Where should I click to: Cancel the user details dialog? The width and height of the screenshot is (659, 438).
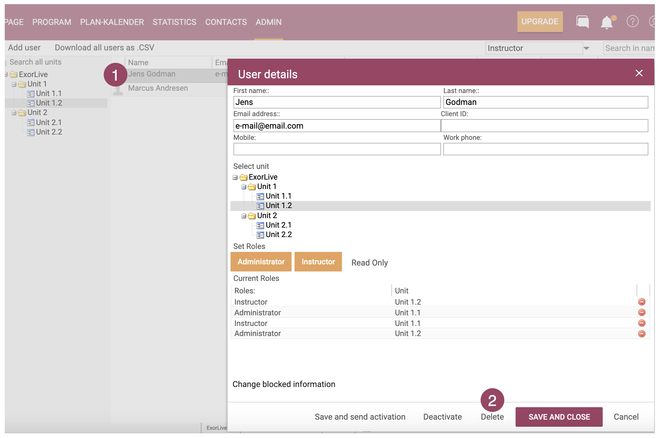pyautogui.click(x=626, y=417)
